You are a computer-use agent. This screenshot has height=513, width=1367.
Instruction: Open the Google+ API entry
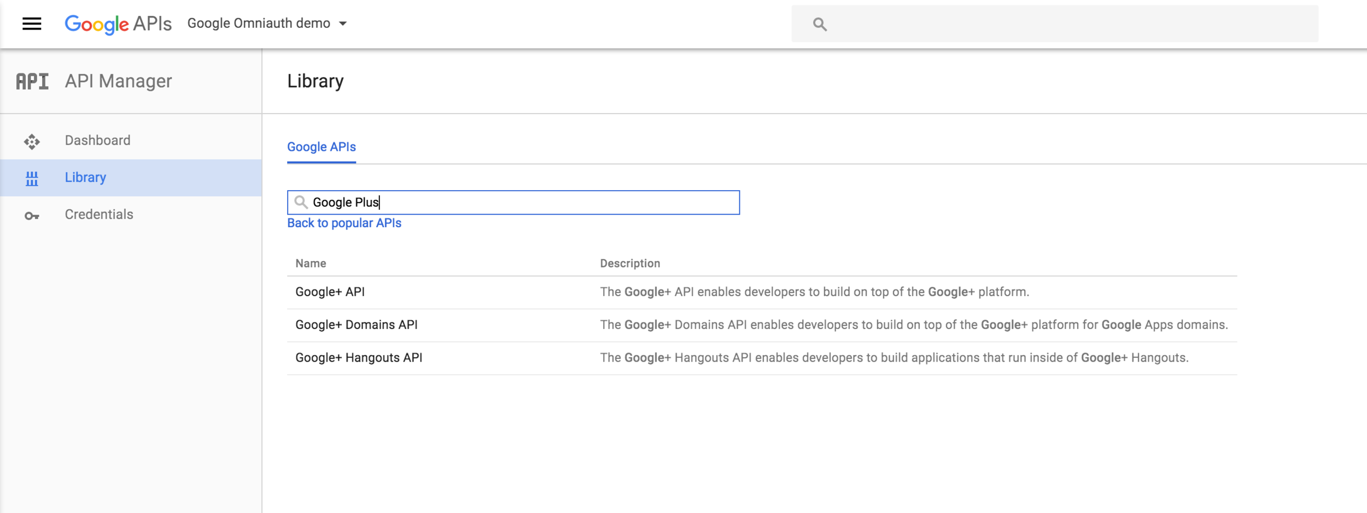pyautogui.click(x=330, y=292)
